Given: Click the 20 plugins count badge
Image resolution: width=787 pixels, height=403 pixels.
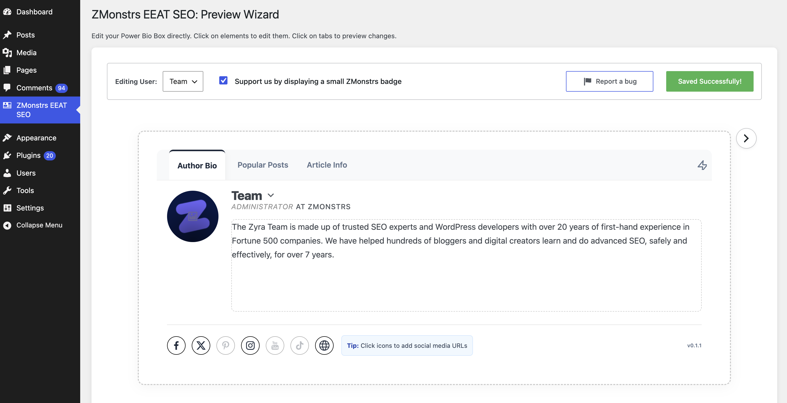Looking at the screenshot, I should click(x=50, y=156).
